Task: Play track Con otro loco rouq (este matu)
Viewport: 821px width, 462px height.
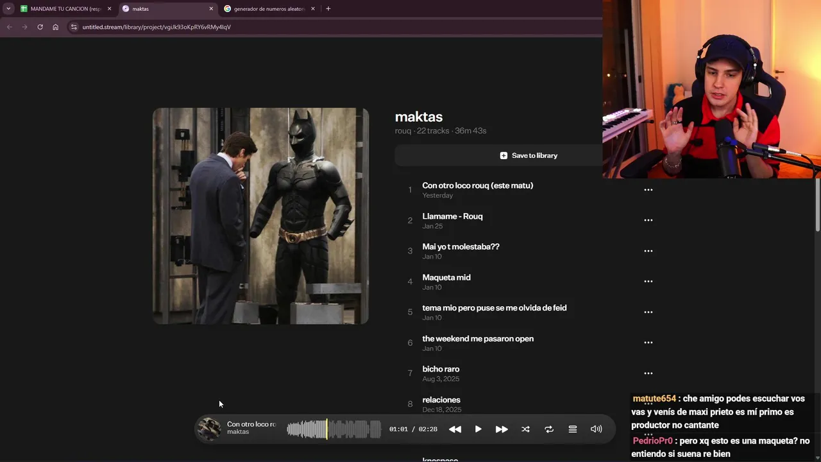Action: click(477, 185)
